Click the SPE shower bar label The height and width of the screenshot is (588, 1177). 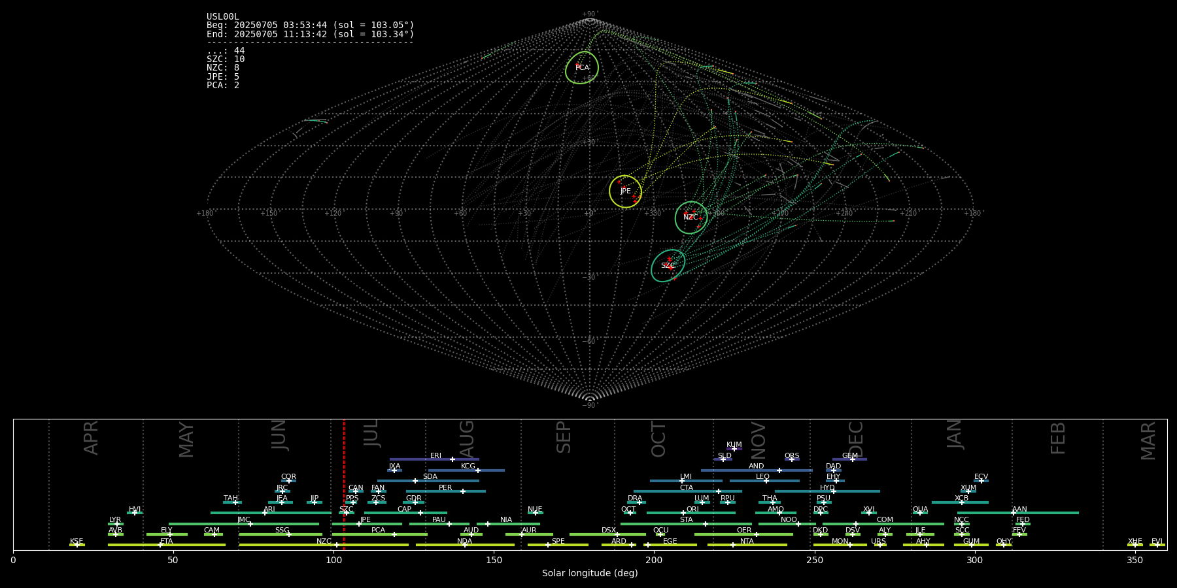(558, 542)
